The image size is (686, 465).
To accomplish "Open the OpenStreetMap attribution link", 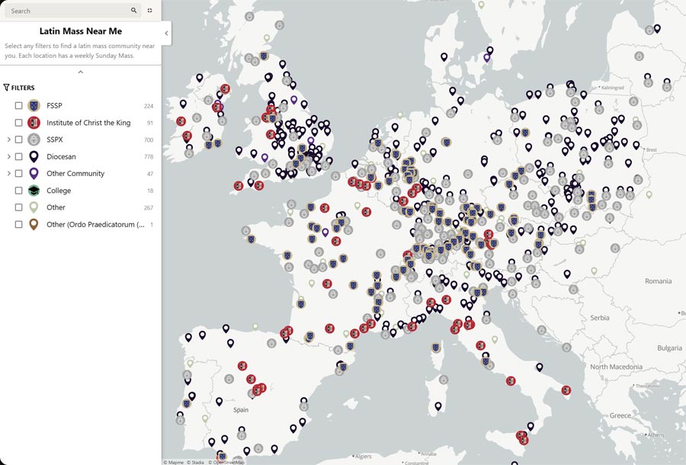I will (228, 462).
